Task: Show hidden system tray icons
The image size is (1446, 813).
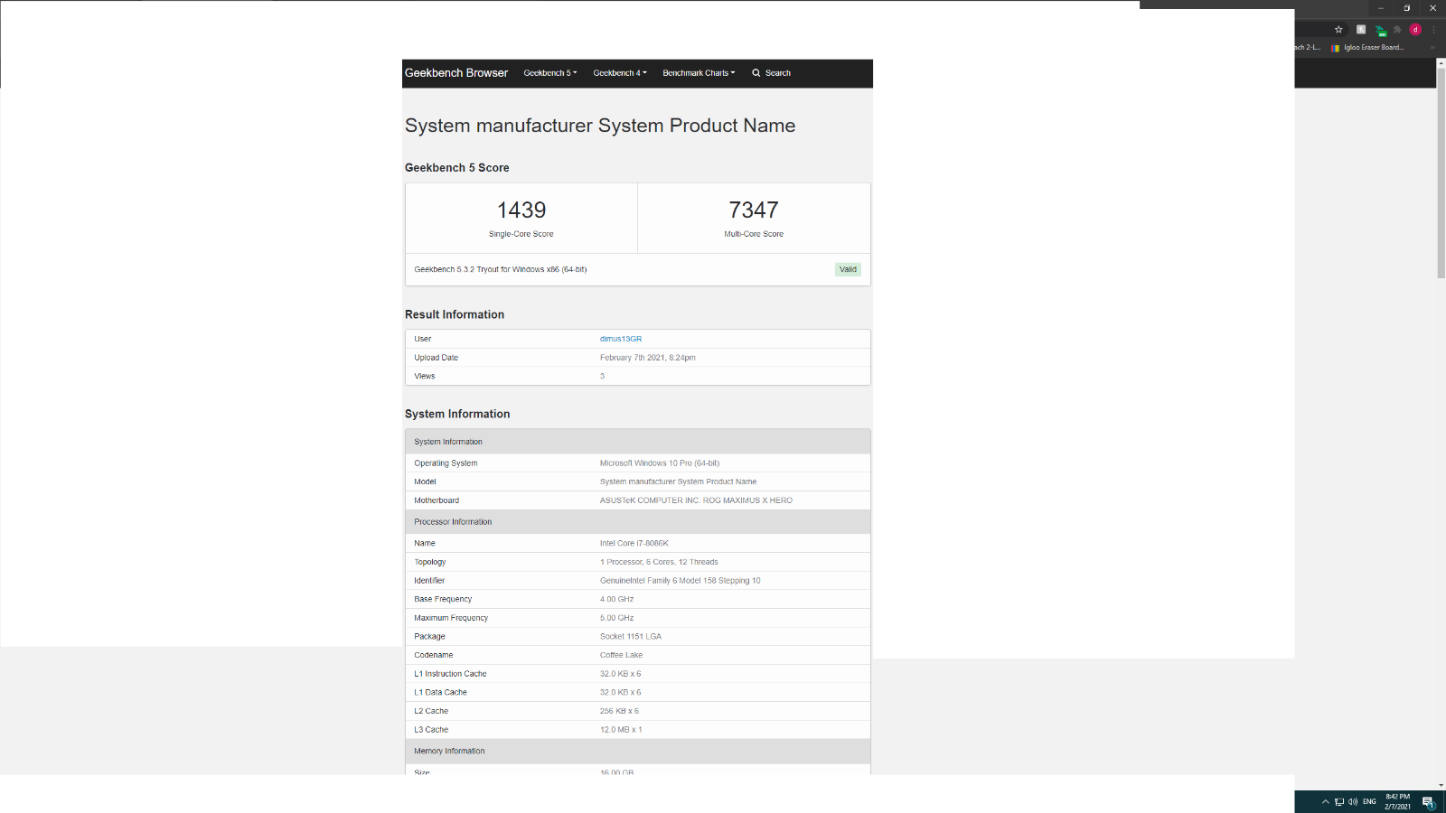Action: coord(1326,801)
